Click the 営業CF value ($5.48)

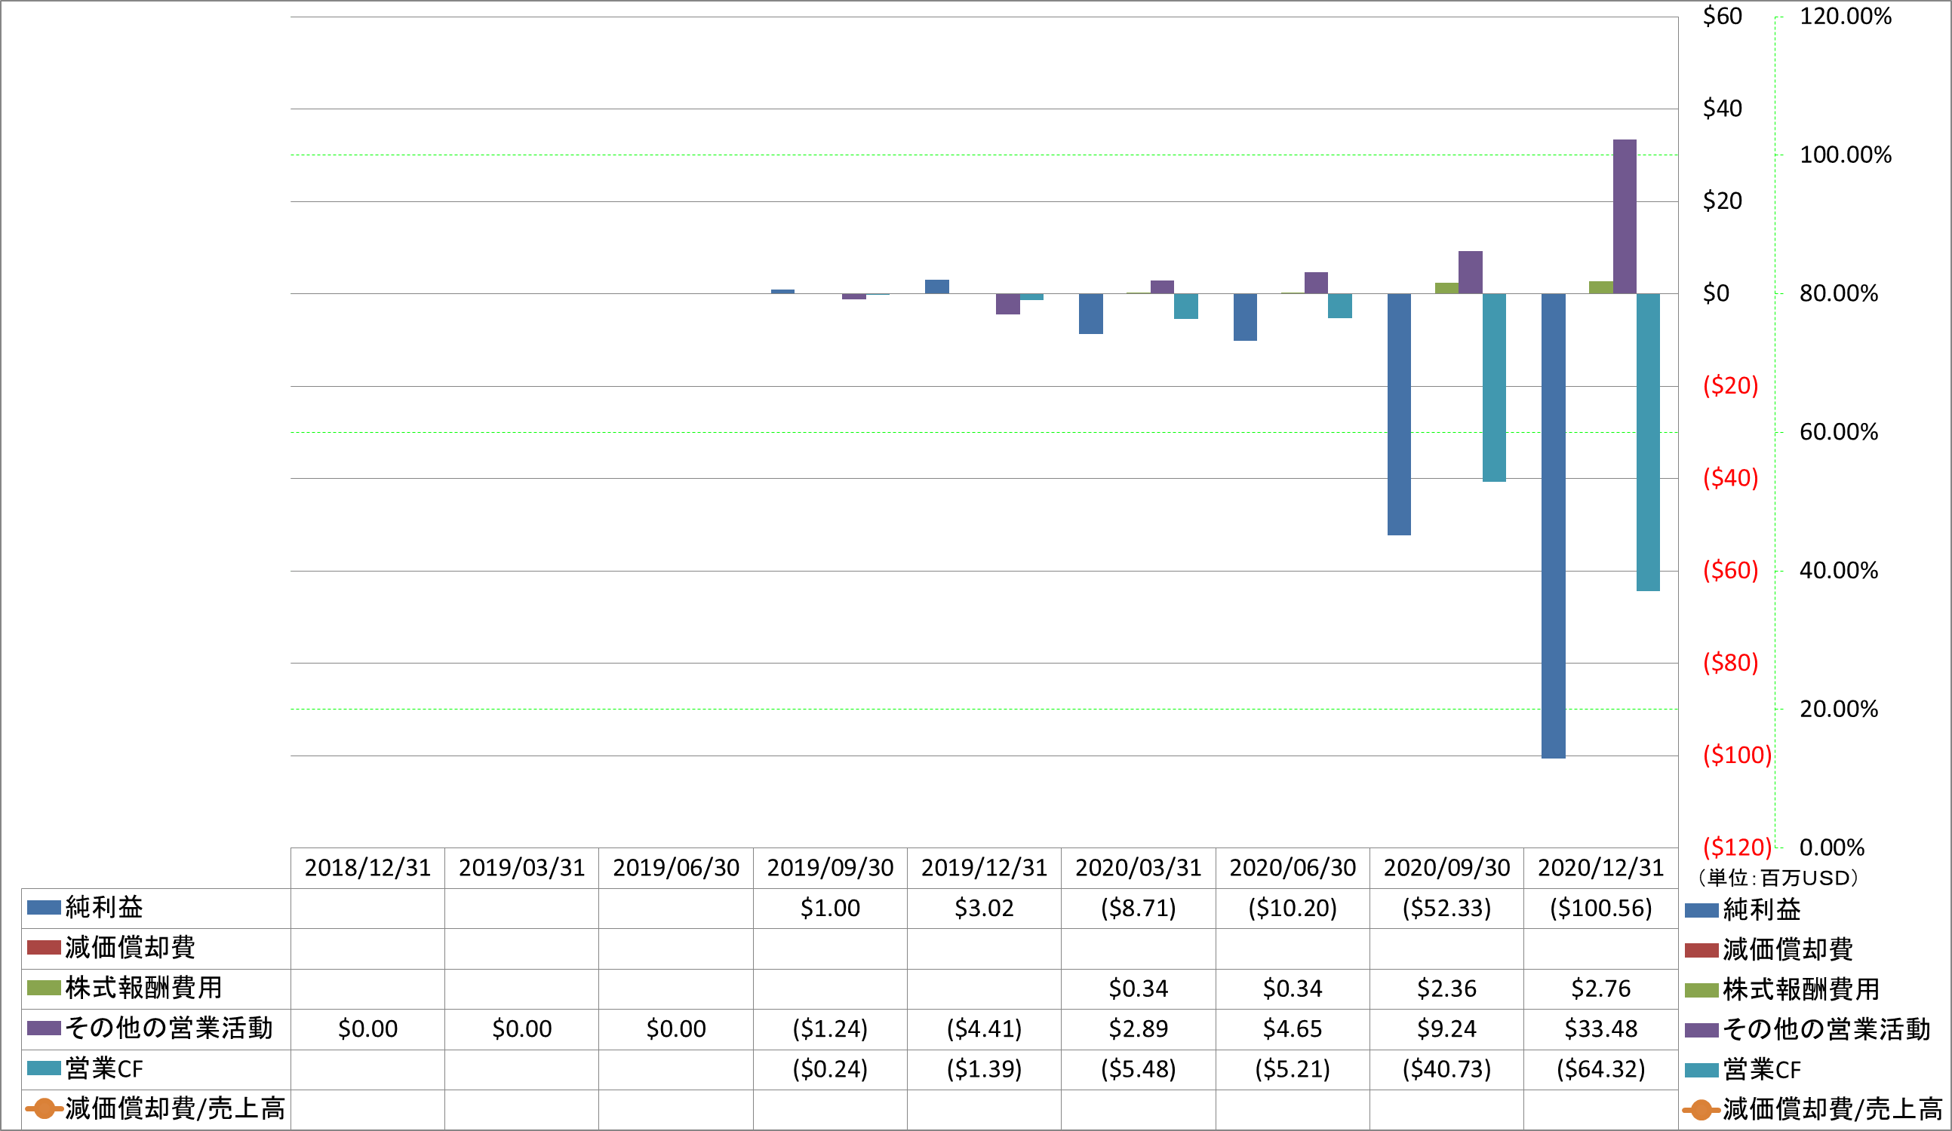tap(1138, 1069)
